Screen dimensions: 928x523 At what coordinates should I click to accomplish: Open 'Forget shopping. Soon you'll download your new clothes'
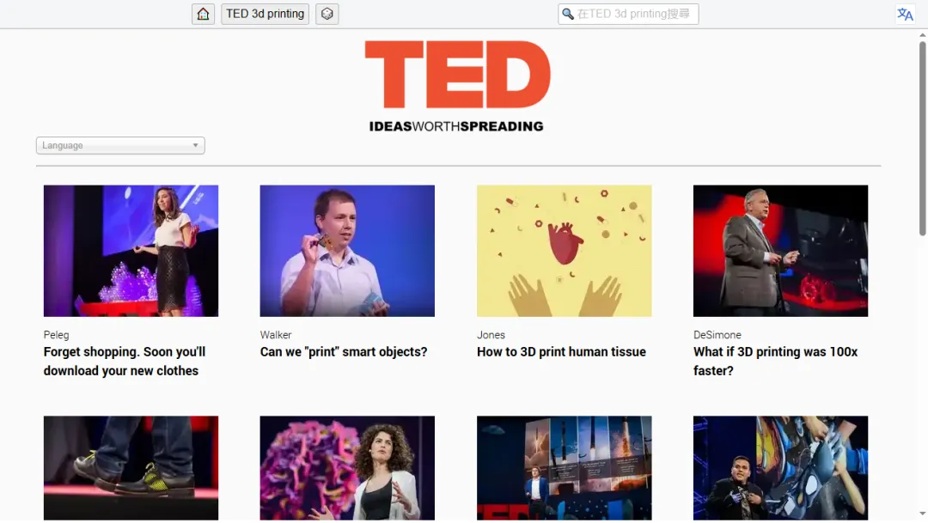point(125,361)
